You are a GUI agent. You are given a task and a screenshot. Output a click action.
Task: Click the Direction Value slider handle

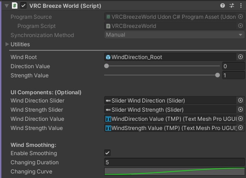[x=106, y=66]
